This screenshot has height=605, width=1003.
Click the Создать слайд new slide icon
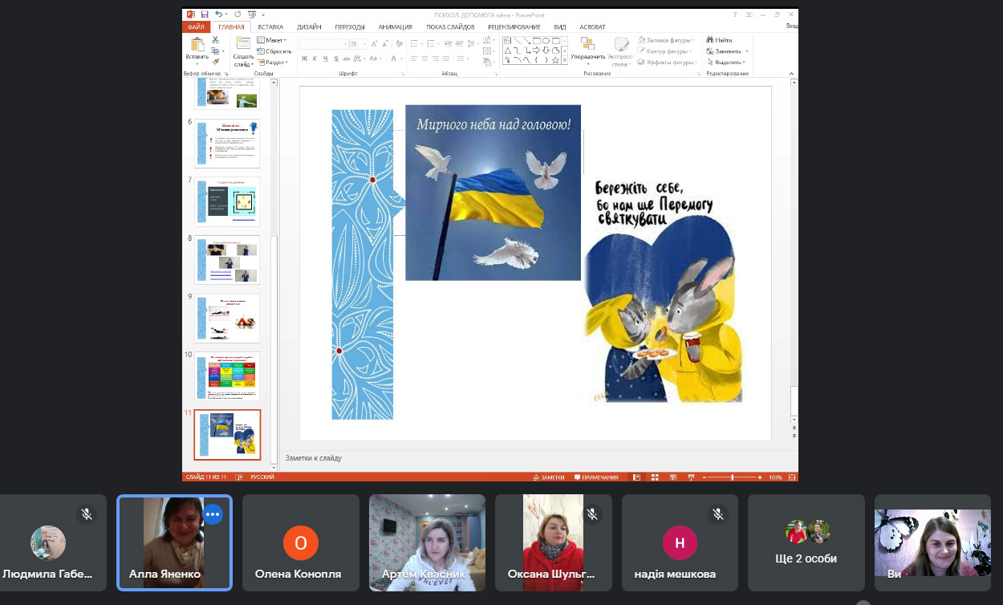(x=243, y=45)
